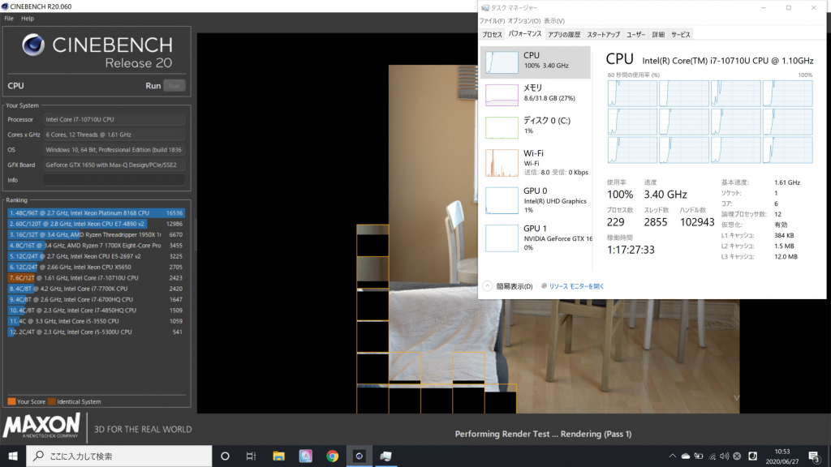
Task: Click the Windows Start button
Action: click(13, 456)
